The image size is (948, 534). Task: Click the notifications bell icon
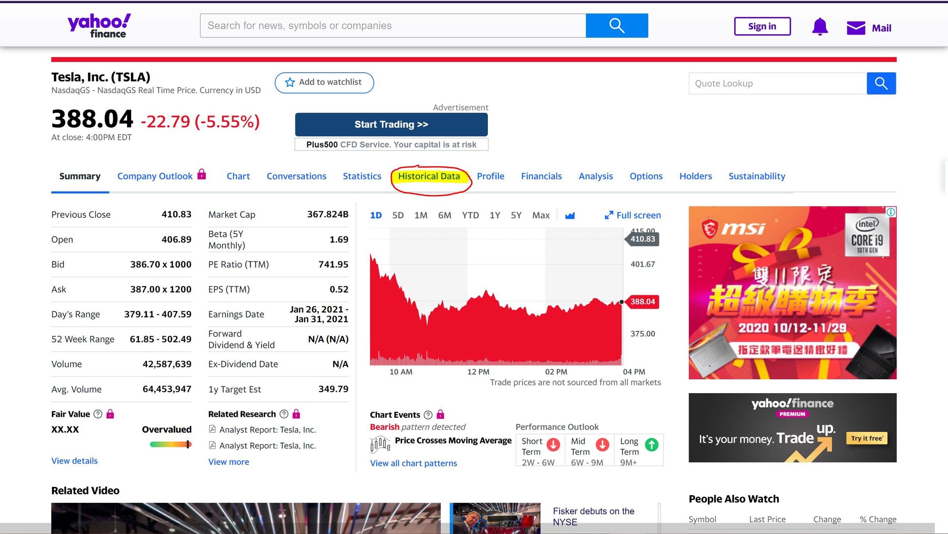820,27
